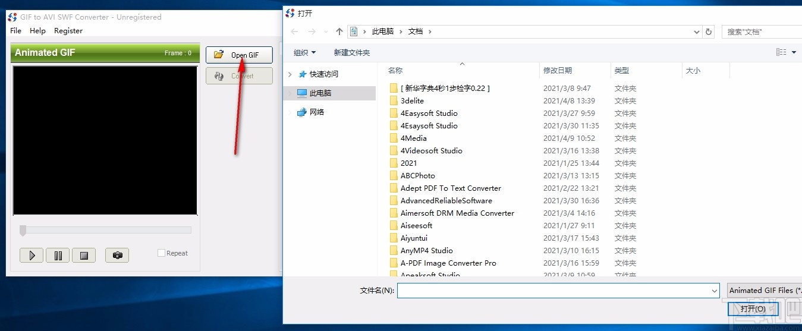Select the AnyMP4 Studio folder

(427, 250)
